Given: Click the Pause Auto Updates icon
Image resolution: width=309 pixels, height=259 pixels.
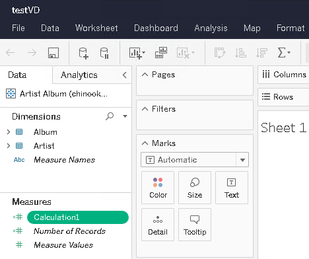Looking at the screenshot, I should [x=104, y=53].
